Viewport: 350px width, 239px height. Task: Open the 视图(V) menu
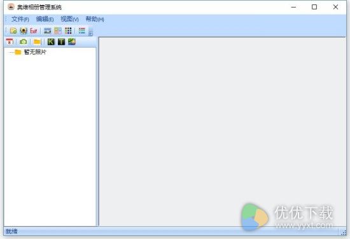[69, 19]
